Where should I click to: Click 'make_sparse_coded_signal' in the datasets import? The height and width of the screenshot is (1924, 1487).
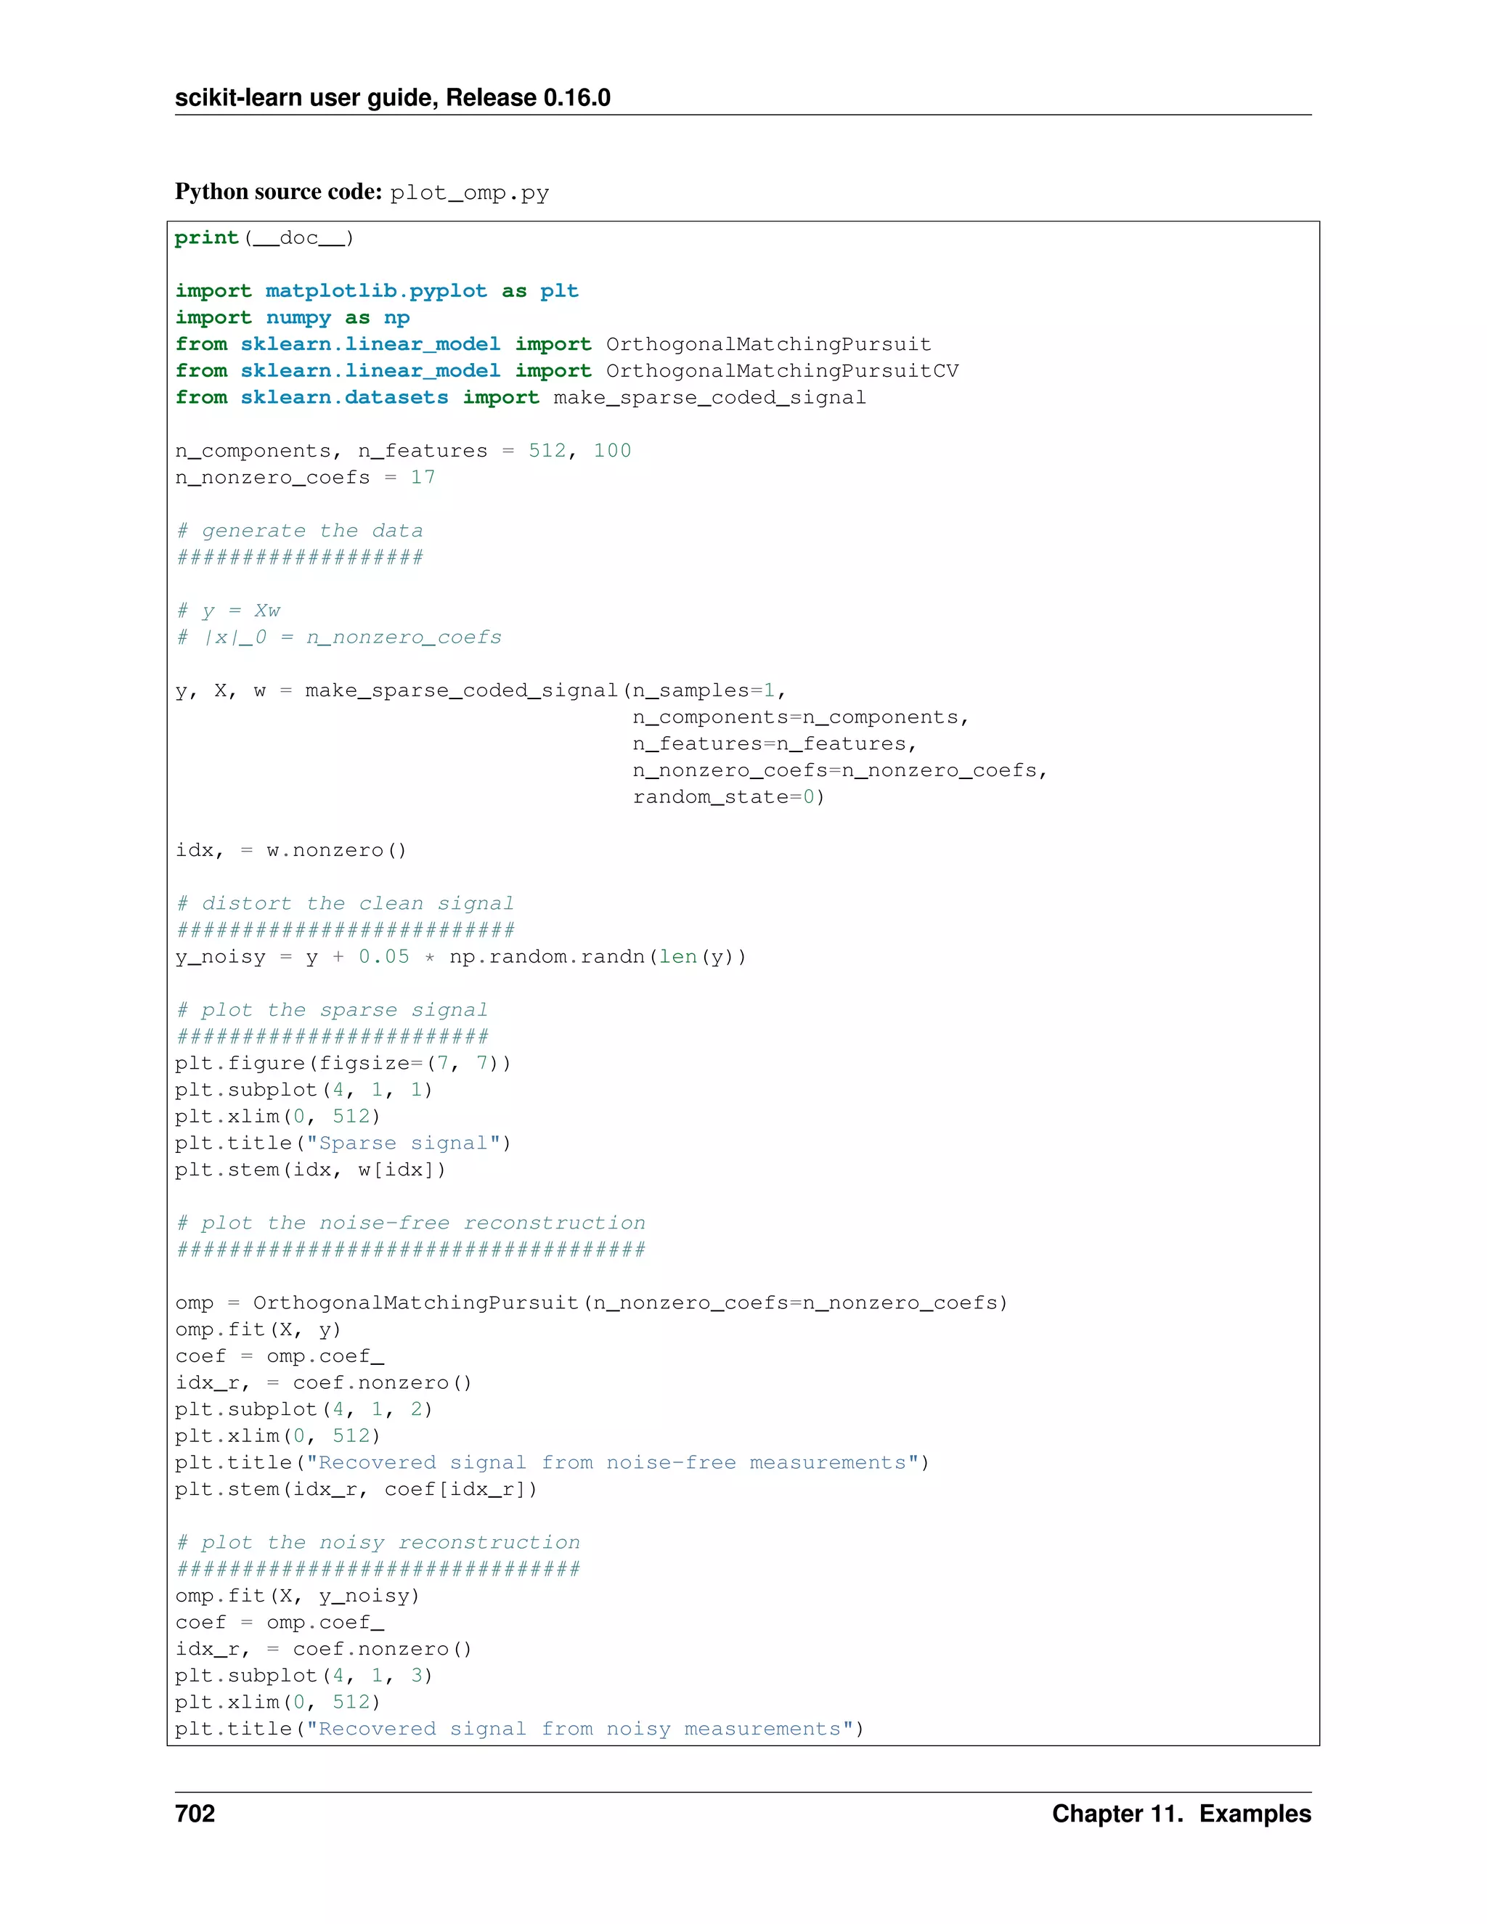(x=710, y=398)
